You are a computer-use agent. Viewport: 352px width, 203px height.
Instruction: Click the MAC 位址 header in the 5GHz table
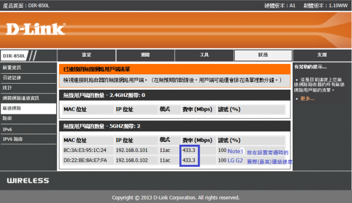[x=75, y=140]
